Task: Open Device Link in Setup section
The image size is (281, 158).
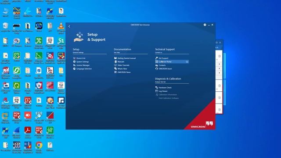Action: click(x=79, y=58)
